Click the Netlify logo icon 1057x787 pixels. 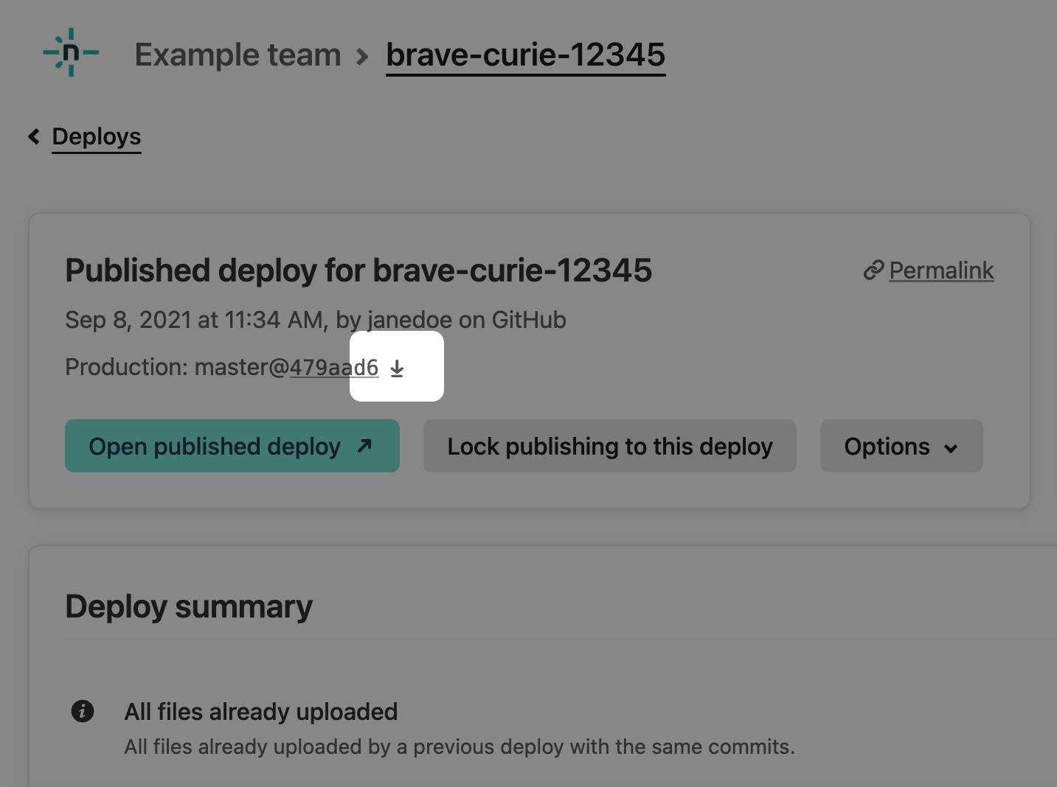coord(71,52)
